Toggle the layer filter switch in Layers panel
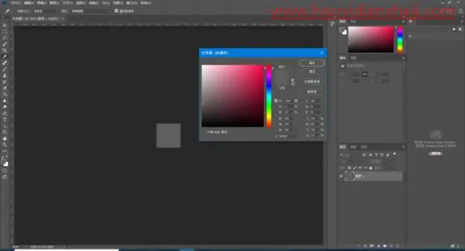465x251 pixels. [x=394, y=154]
